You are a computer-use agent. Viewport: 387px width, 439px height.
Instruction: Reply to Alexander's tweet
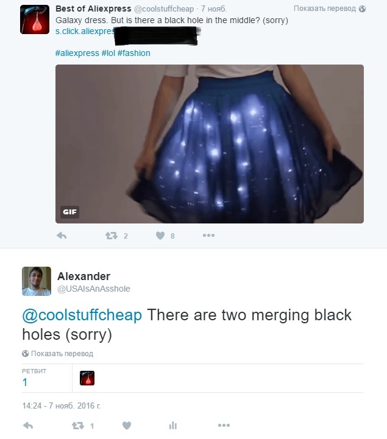tap(28, 426)
